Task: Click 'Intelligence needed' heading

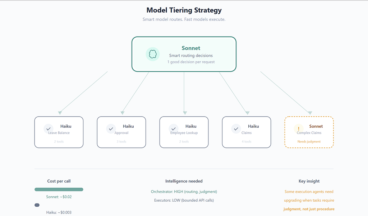Action: point(184,181)
